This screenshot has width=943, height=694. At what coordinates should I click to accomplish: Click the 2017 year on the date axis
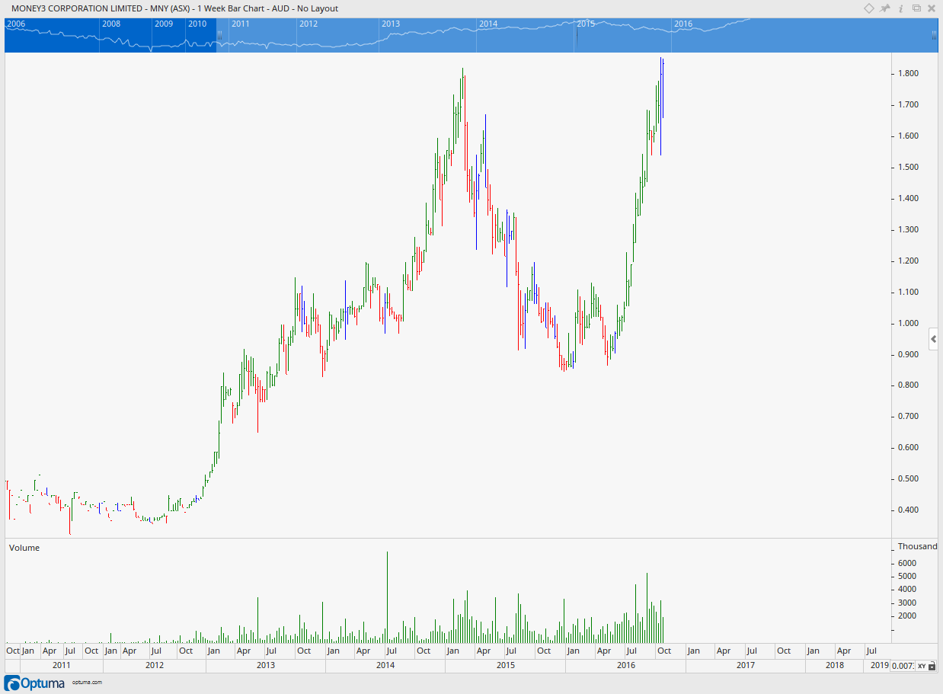click(746, 666)
